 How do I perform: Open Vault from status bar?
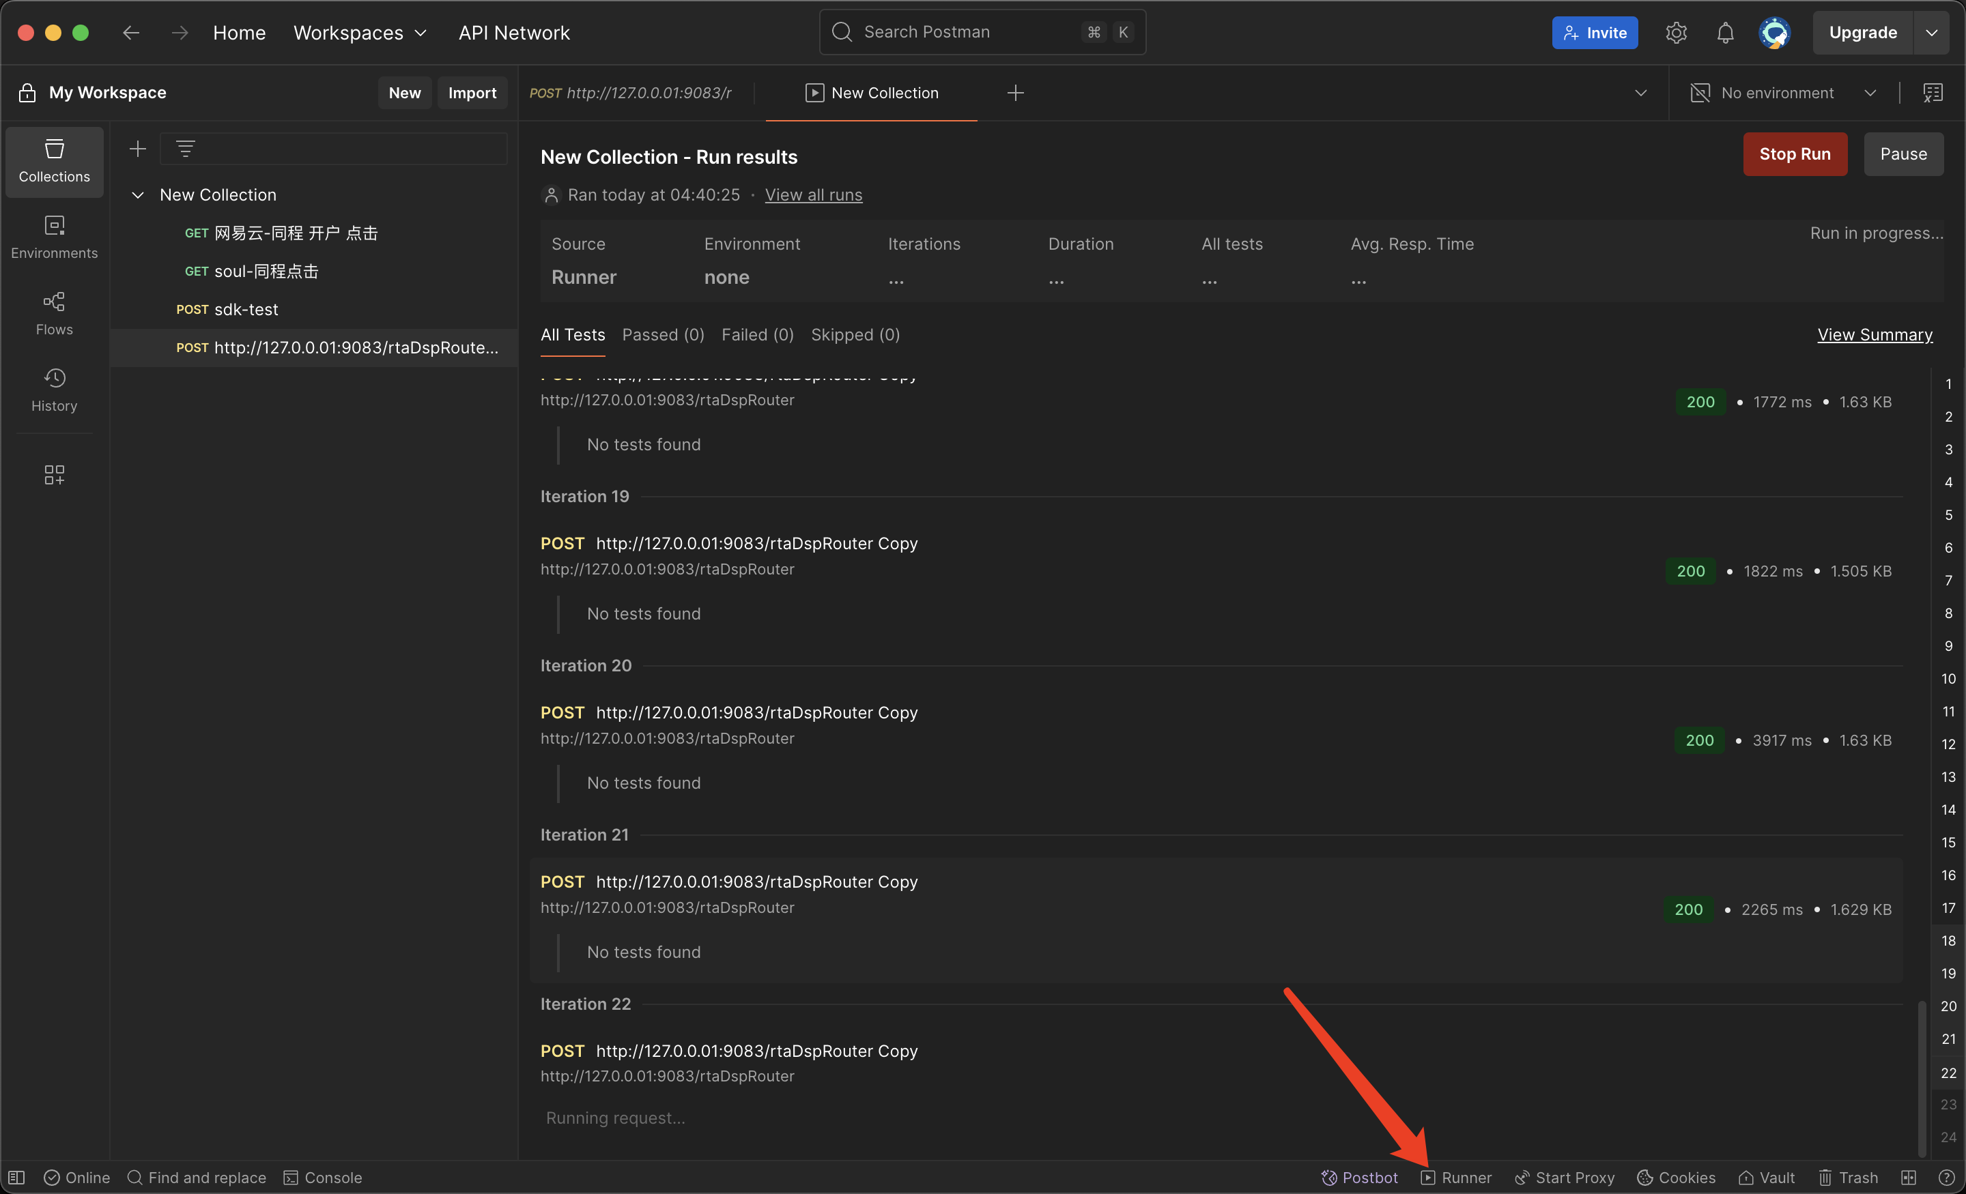pyautogui.click(x=1767, y=1177)
